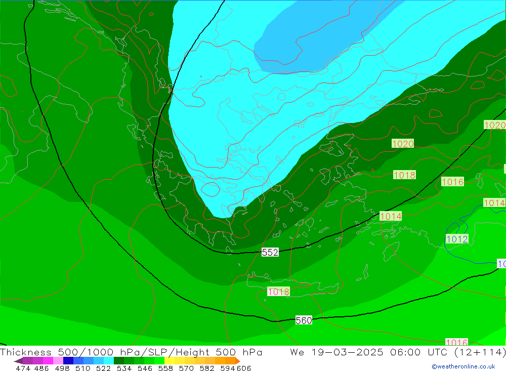Click the title text Thickness 500/1000 hPa/SLP/Height
The image size is (506, 371).
point(105,352)
